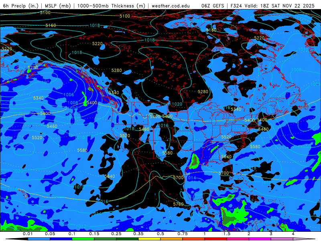The width and height of the screenshot is (321, 241).
Task: Select the yellow 0.35 legend swatch
Action: (x=149, y=239)
